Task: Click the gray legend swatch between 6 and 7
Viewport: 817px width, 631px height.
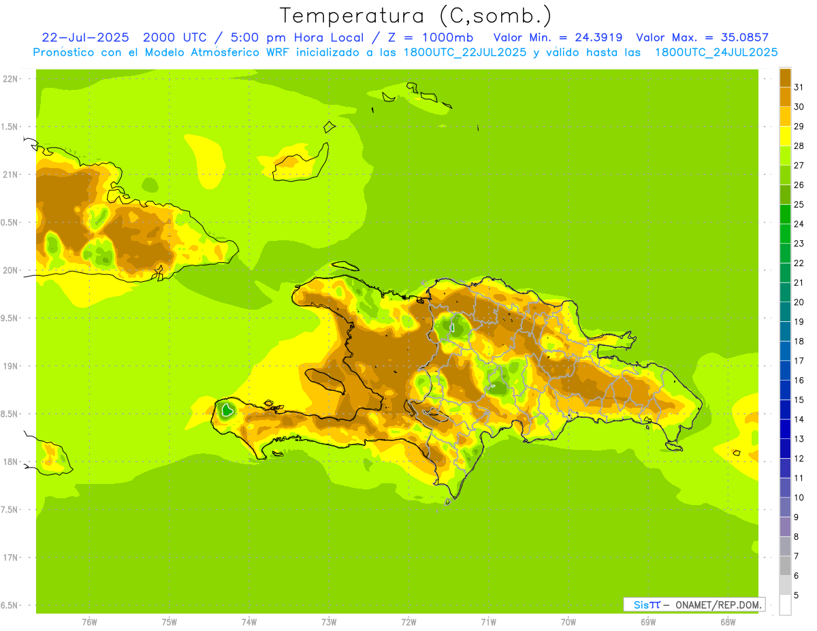Action: pyautogui.click(x=785, y=566)
